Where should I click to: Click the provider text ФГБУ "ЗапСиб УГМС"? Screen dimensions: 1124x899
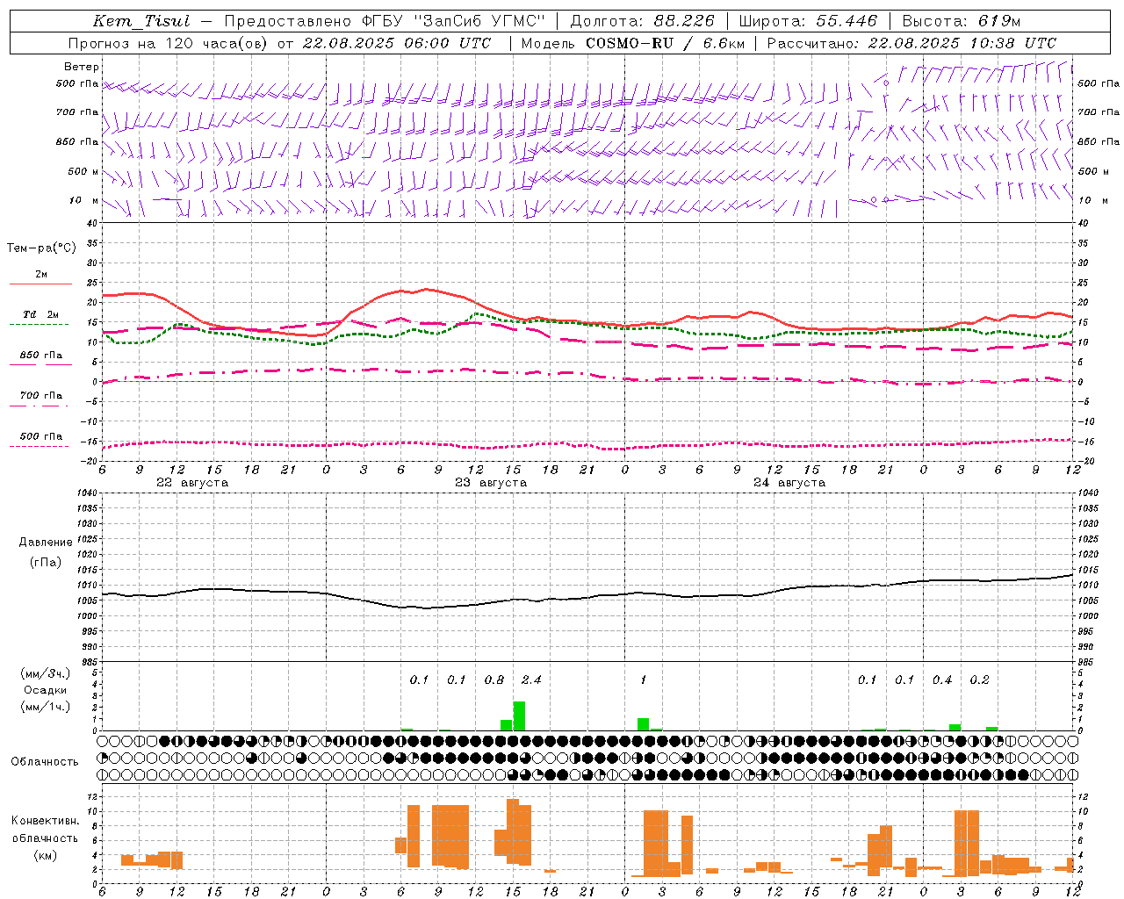(x=453, y=21)
